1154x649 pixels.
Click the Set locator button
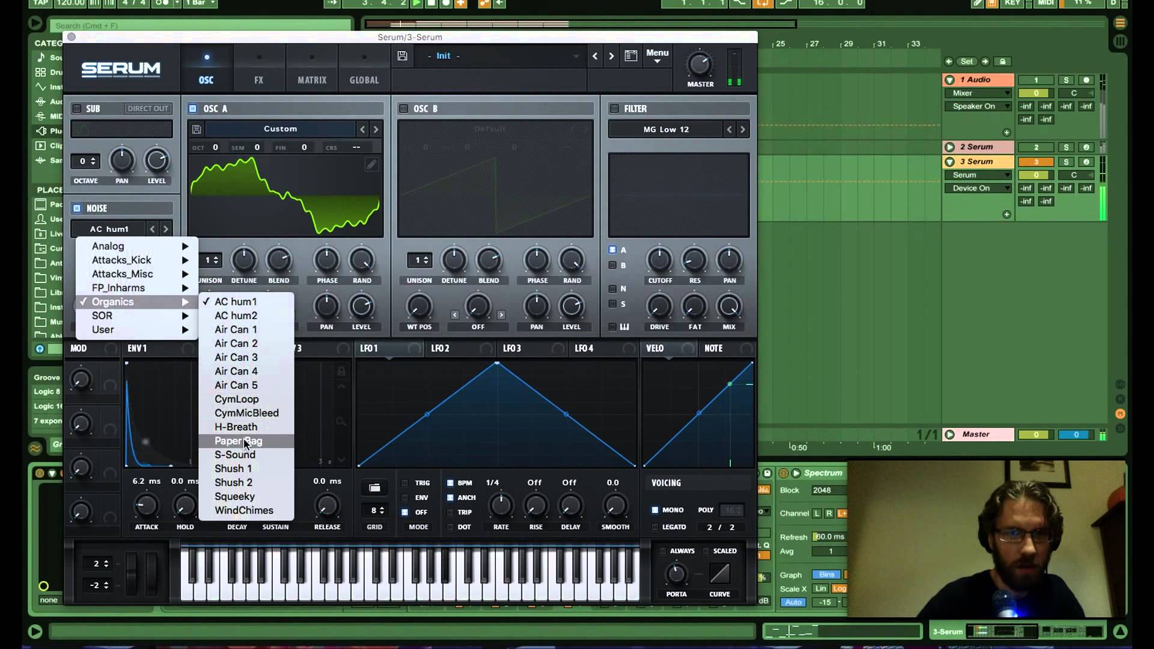point(966,61)
